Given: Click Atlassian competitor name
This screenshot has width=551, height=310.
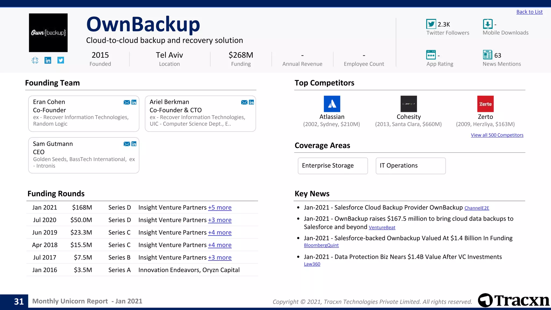Looking at the screenshot, I should pos(332,117).
